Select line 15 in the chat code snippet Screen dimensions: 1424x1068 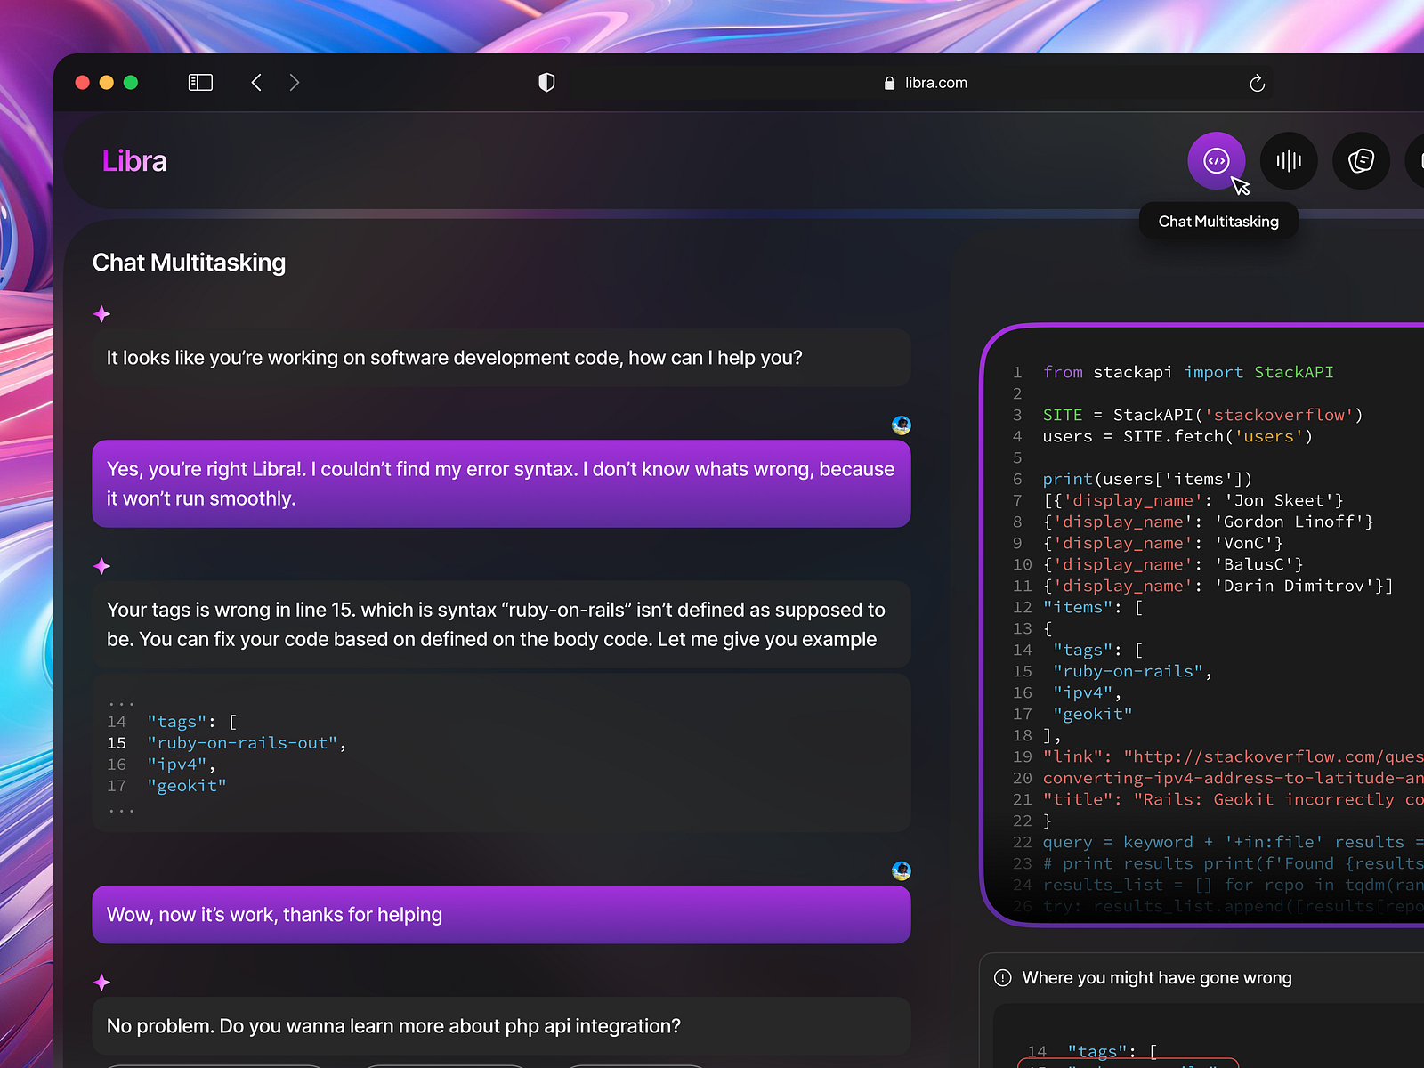(x=227, y=743)
